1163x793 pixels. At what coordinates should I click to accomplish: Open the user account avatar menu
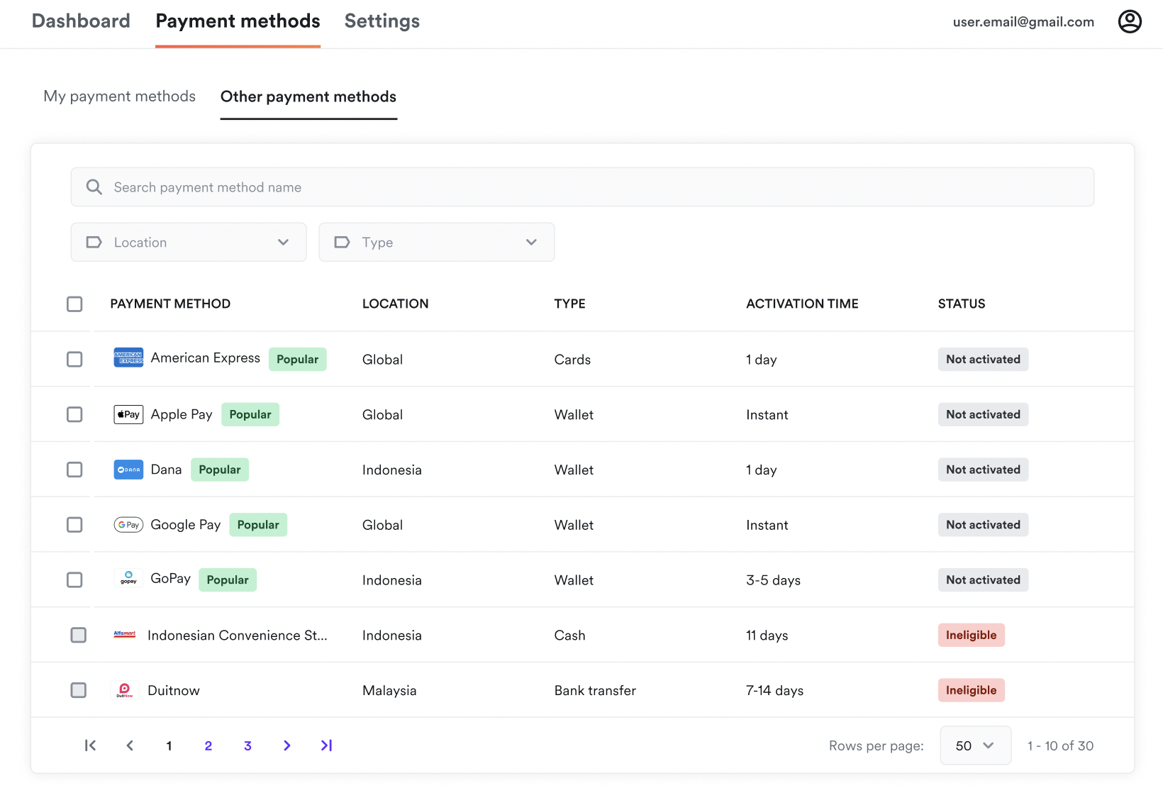tap(1130, 21)
